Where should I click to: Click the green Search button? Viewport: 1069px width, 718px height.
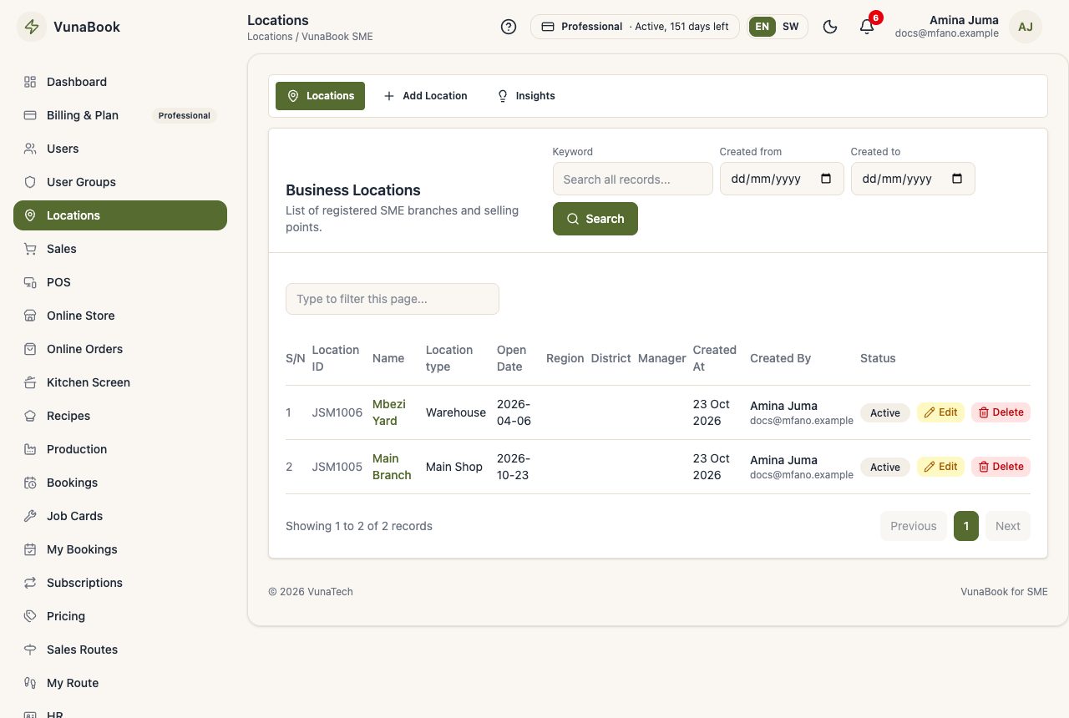pyautogui.click(x=595, y=219)
